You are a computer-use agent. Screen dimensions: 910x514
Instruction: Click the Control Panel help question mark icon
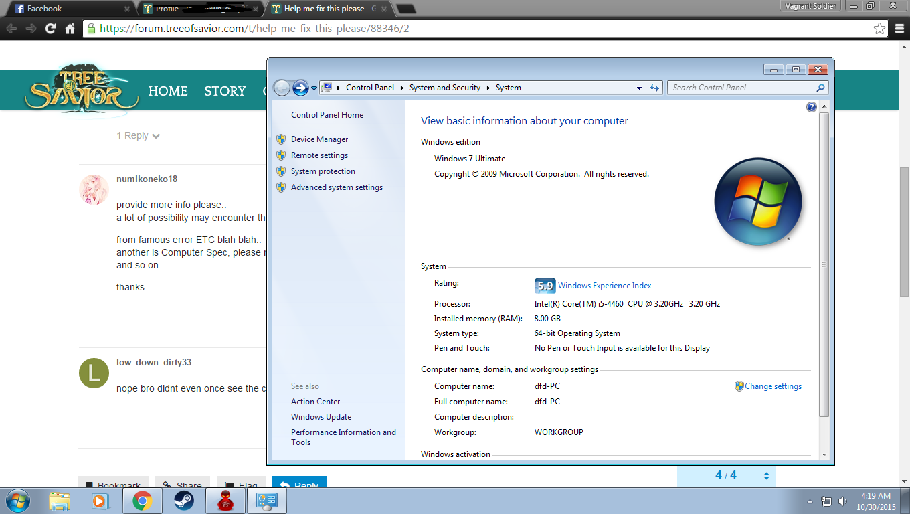point(811,107)
